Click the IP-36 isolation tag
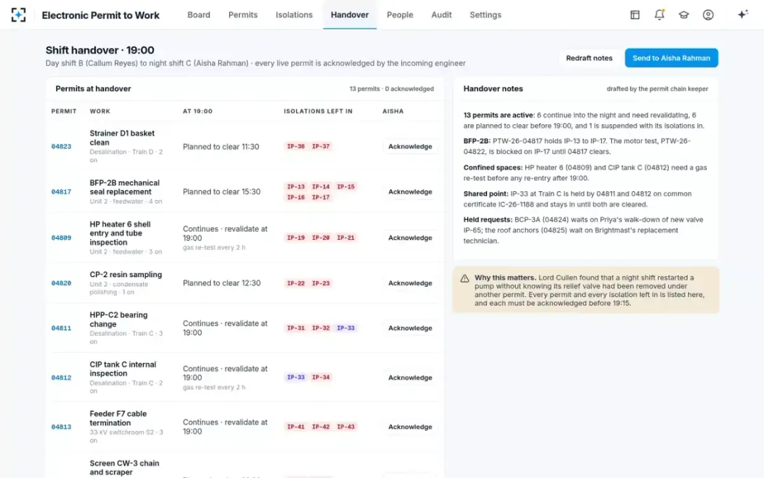The image size is (764, 478). click(296, 147)
